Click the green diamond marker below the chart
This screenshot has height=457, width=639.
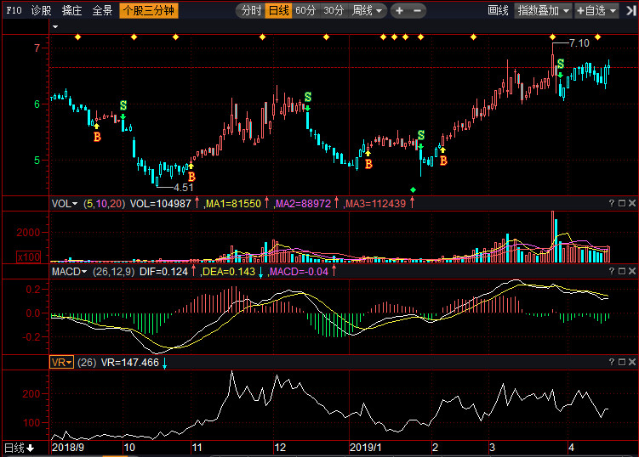click(x=414, y=189)
